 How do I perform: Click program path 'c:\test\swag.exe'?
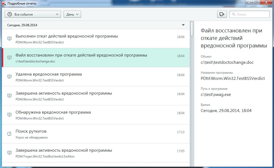tap(216, 95)
